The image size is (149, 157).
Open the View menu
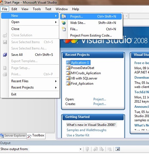pyautogui.click(x=25, y=9)
